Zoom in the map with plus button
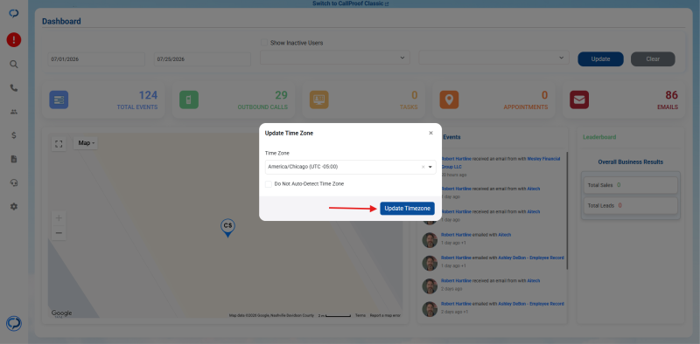The height and width of the screenshot is (344, 700). (59, 218)
